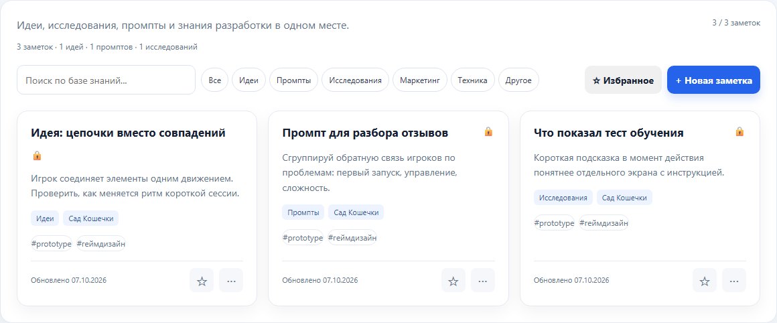Screen dimensions: 777x323
Task: Select the 'Техника' filter chip
Action: coord(472,80)
